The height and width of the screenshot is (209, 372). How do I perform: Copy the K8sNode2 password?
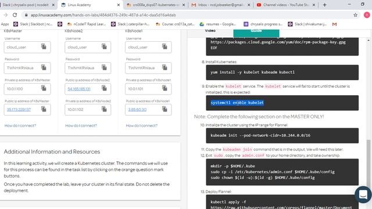[104, 67]
